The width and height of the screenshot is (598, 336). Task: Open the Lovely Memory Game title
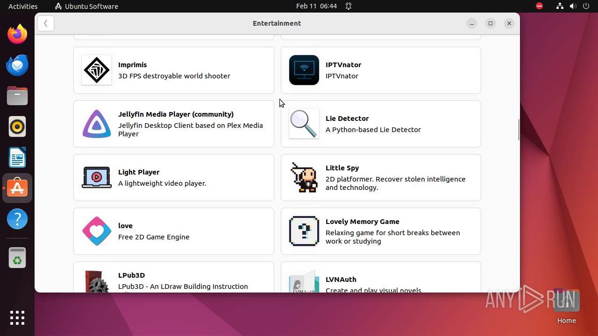(362, 222)
